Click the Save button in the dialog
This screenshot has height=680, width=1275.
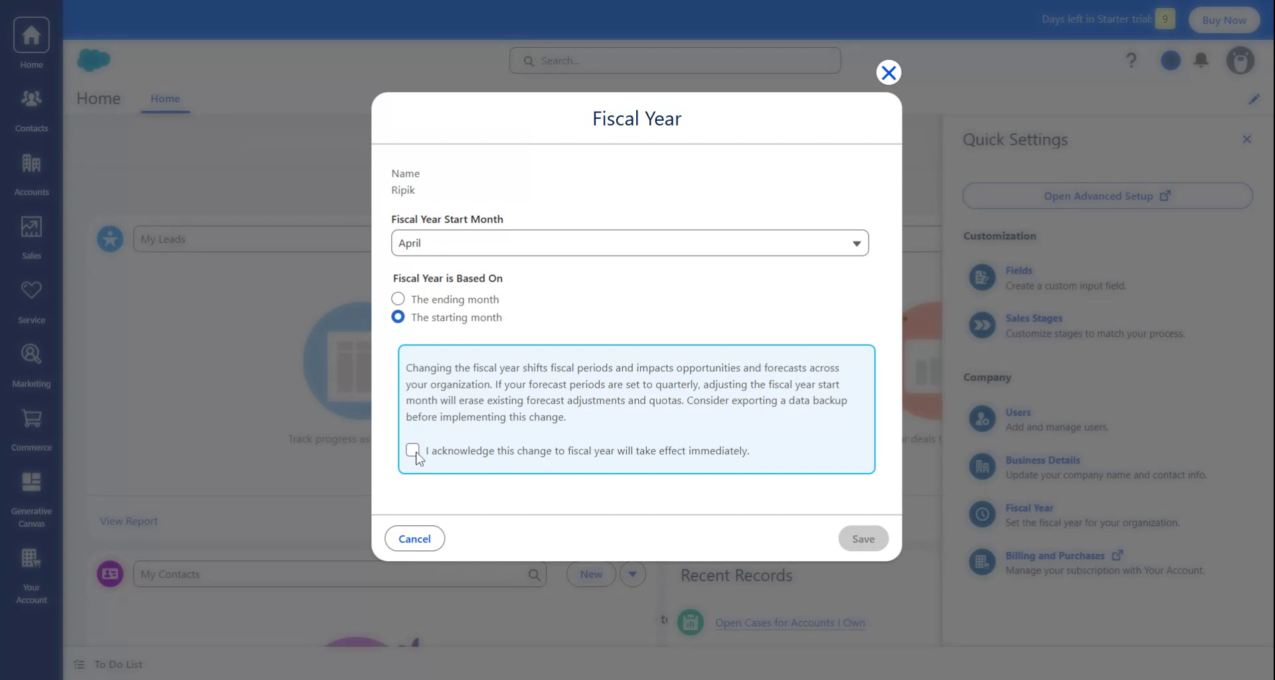[863, 538]
